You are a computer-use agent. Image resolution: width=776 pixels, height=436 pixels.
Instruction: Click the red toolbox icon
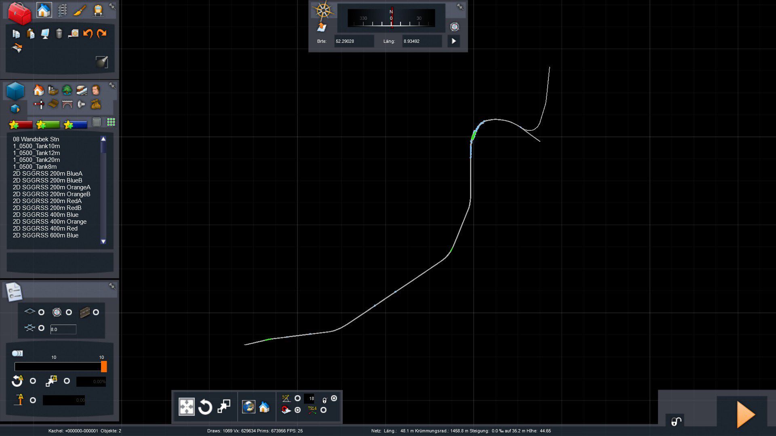point(19,13)
